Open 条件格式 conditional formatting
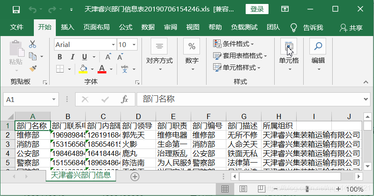The height and width of the screenshot is (196, 374). [x=233, y=44]
